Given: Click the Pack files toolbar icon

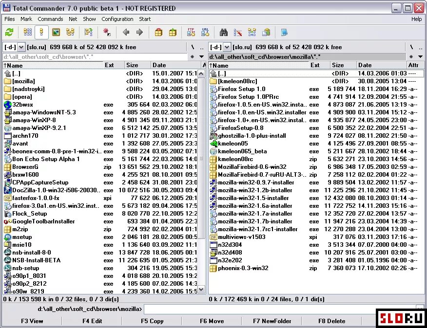Looking at the screenshot, I should point(158,33).
